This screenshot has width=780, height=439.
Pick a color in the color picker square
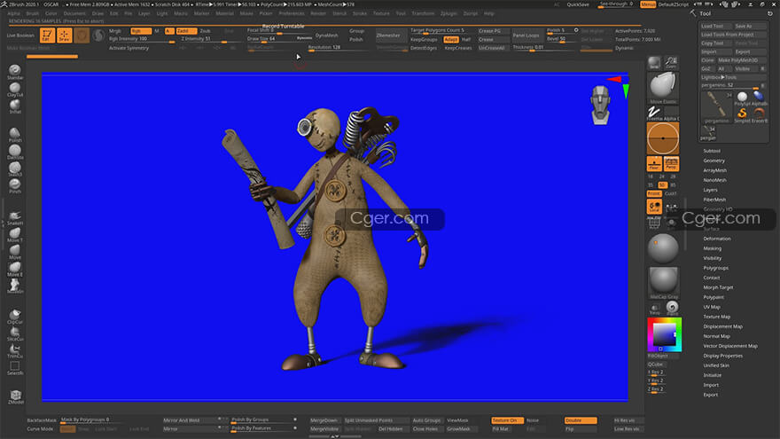pyautogui.click(x=664, y=334)
